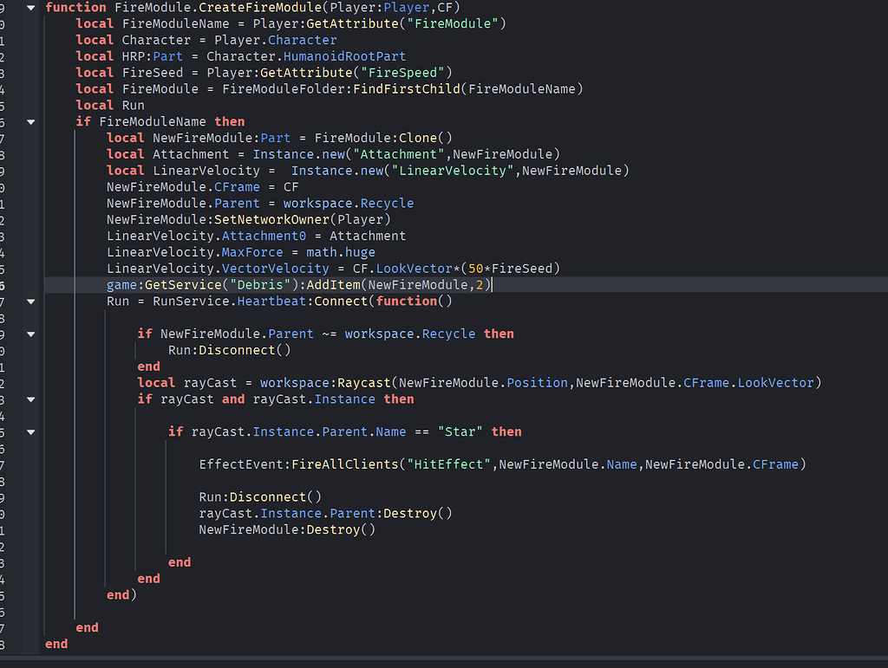Click the "Attachment" string in Instance.new

coord(399,154)
